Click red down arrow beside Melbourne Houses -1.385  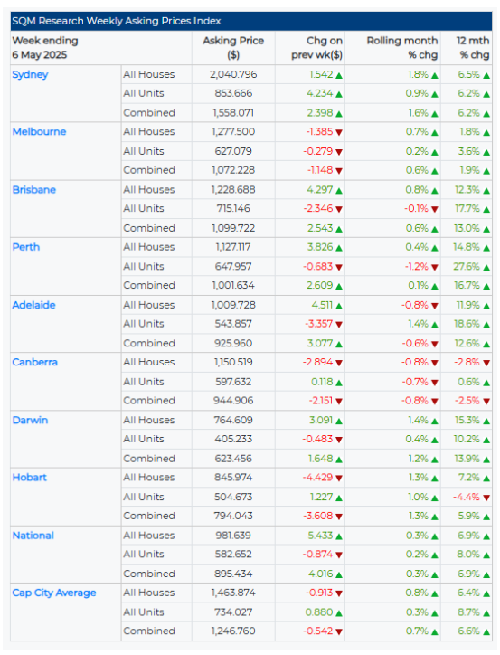point(339,132)
